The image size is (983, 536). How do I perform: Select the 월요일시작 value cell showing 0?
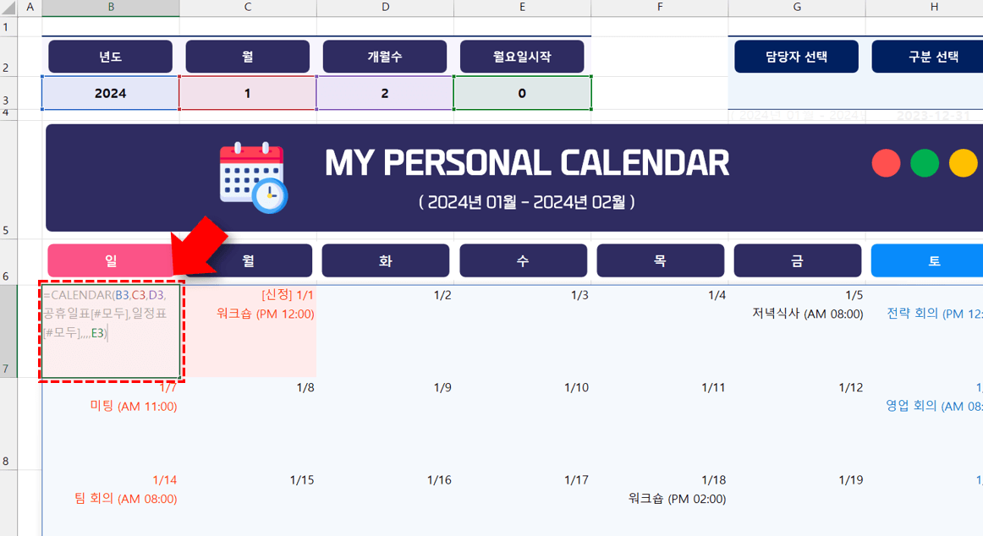(x=522, y=93)
